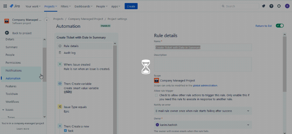This screenshot has height=134, width=292.
Task: Click the Task issue type icon
Action: (x=65, y=131)
